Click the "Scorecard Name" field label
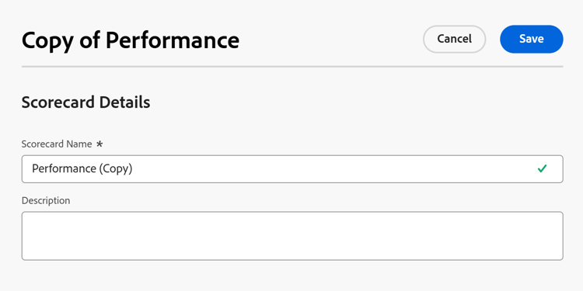 [x=57, y=144]
